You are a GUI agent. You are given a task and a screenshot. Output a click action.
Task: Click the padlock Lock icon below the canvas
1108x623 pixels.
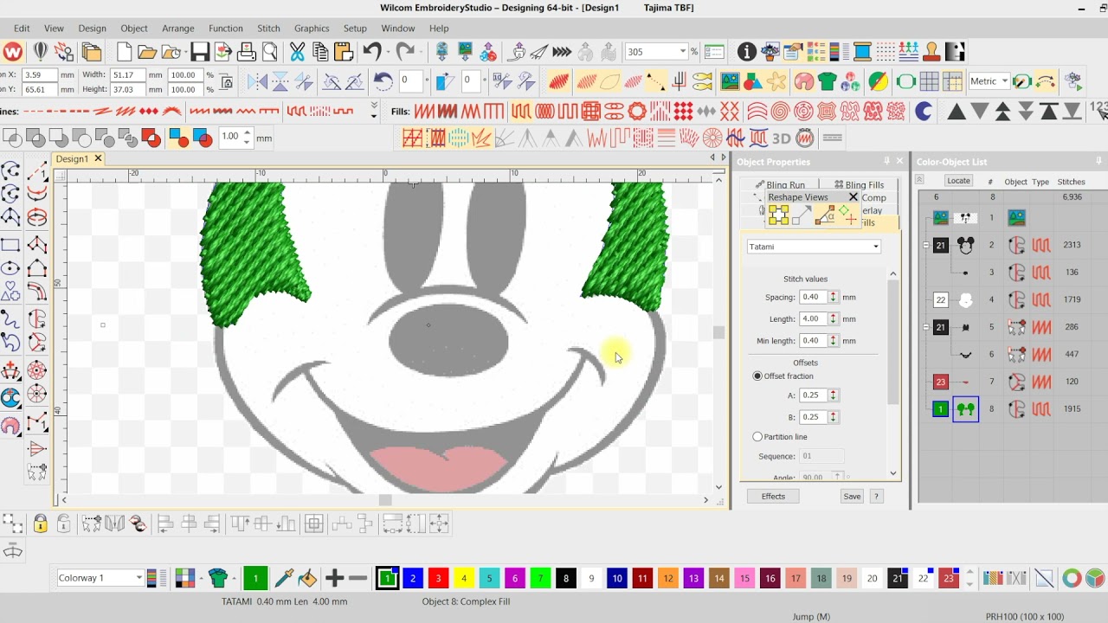[x=41, y=523]
